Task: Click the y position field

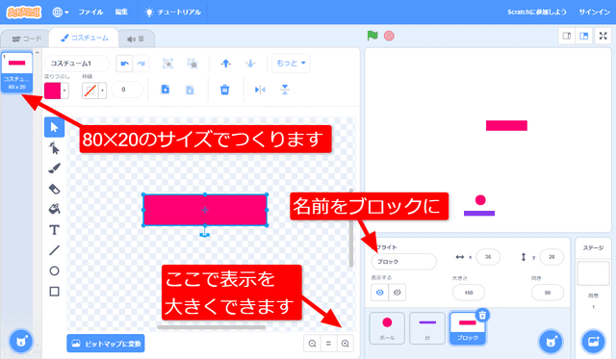Action: [552, 257]
